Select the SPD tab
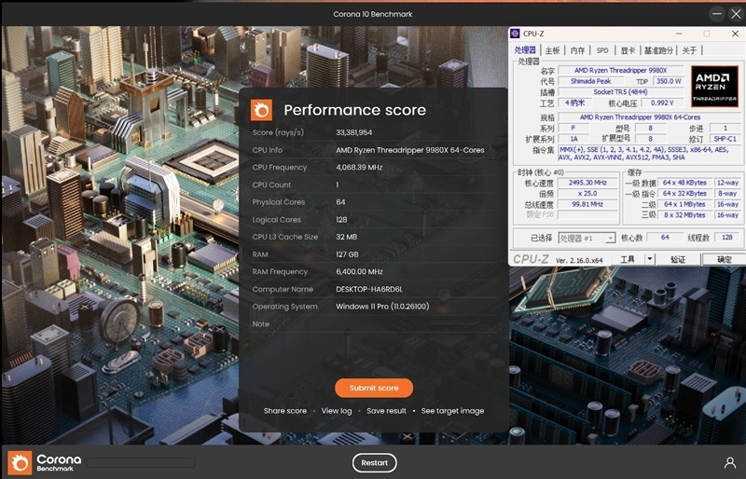The image size is (746, 479). point(602,50)
